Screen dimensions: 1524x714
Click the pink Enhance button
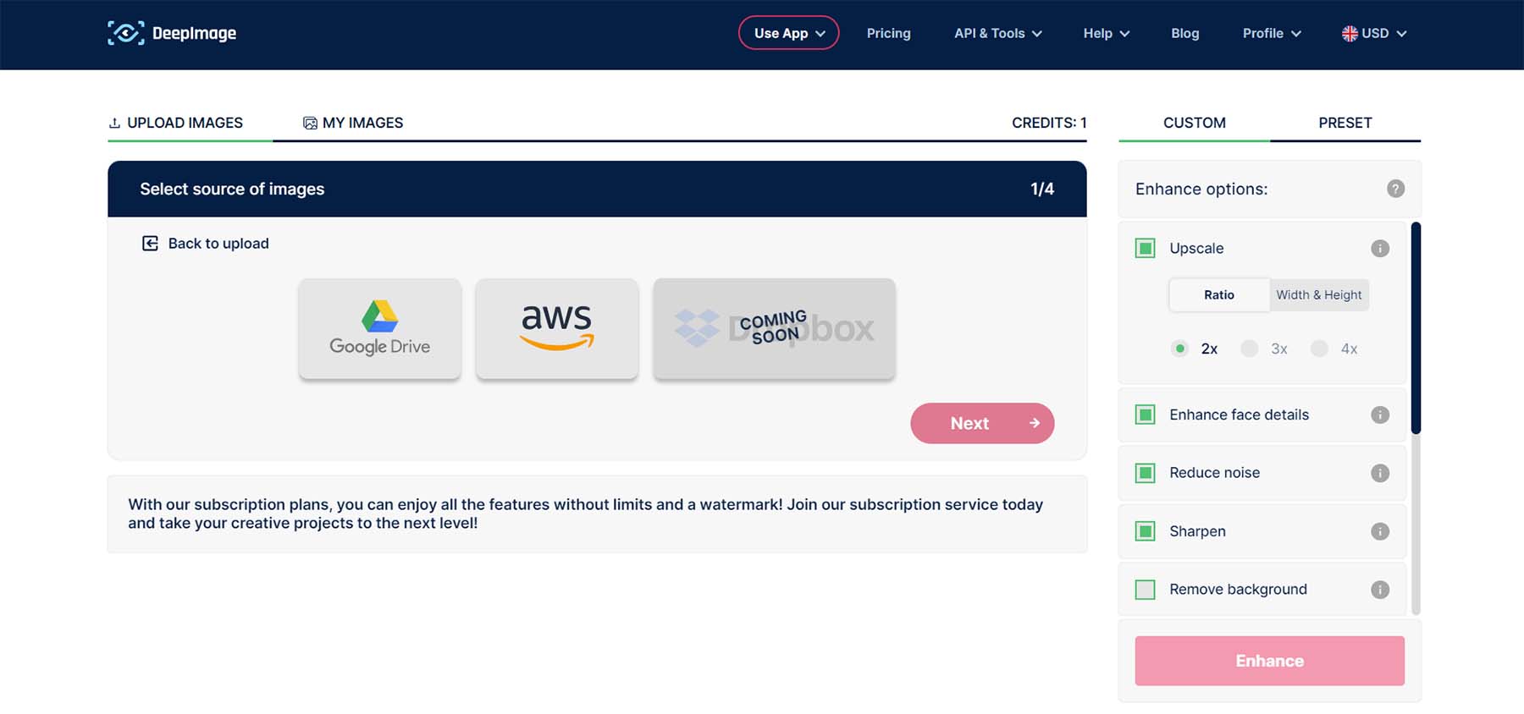tap(1268, 661)
